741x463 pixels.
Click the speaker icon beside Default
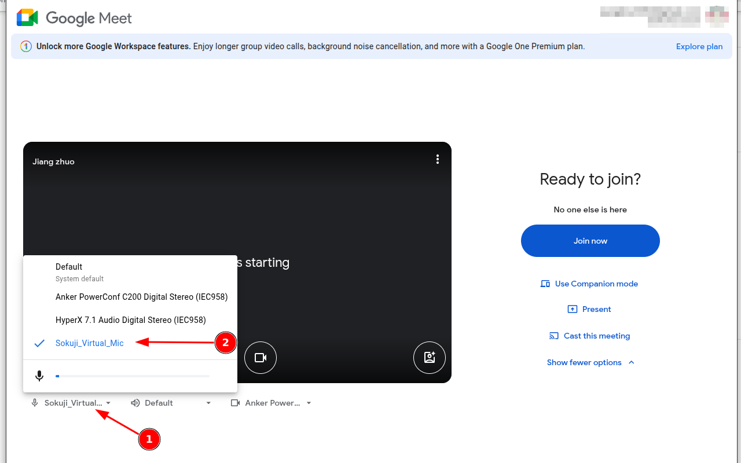click(x=135, y=403)
